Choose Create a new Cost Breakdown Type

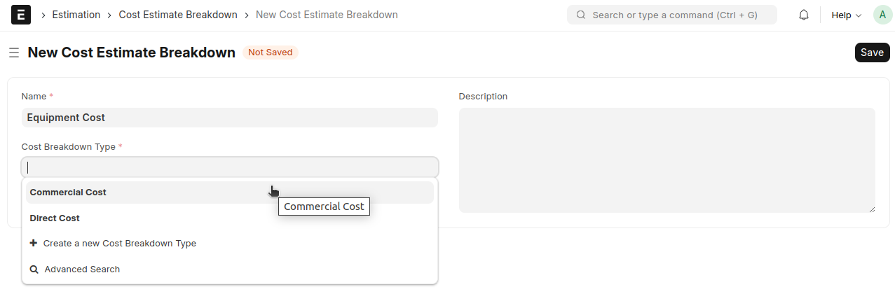tap(119, 244)
